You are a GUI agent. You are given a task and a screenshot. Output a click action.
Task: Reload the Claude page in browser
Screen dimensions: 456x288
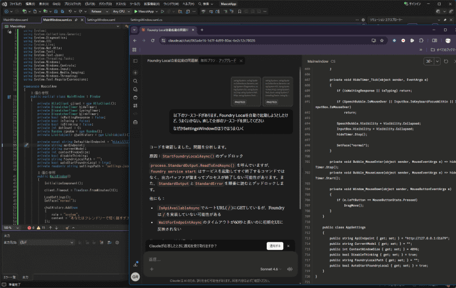pos(153,40)
